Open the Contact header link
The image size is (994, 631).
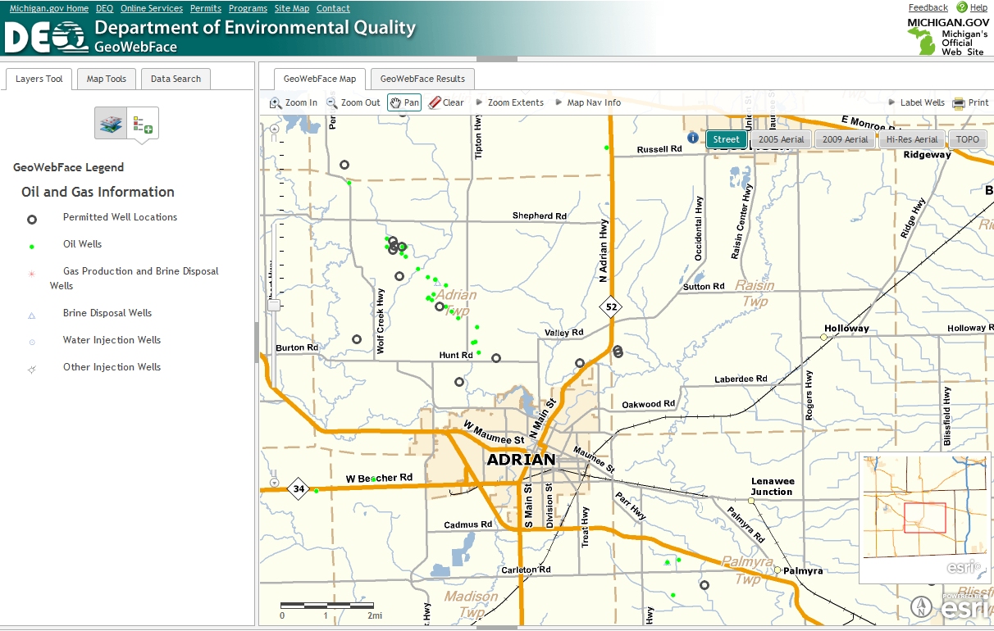pyautogui.click(x=333, y=8)
